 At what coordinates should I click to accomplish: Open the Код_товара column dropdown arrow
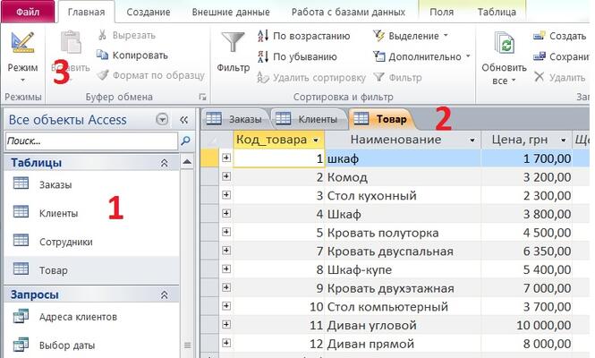(x=316, y=141)
